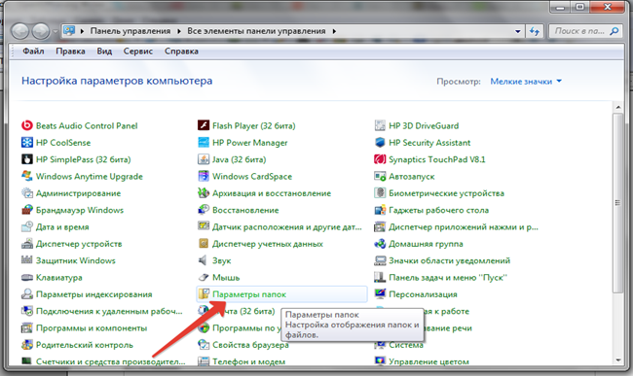Click the Мышь icon

(204, 277)
